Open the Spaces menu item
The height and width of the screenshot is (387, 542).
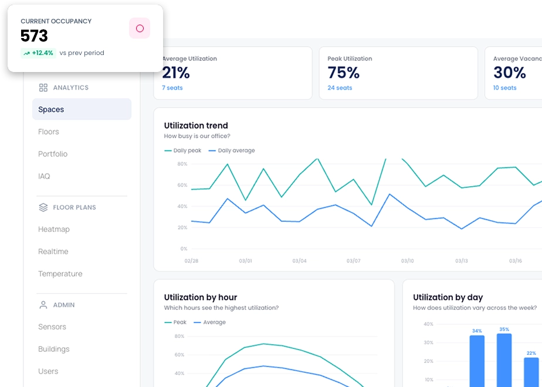click(x=51, y=109)
